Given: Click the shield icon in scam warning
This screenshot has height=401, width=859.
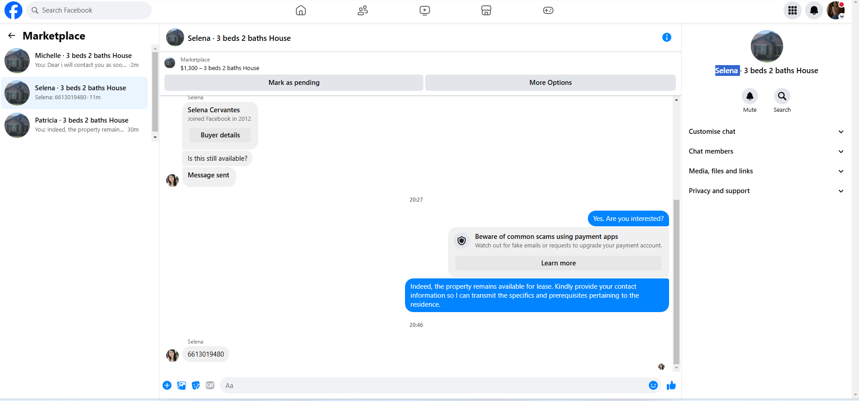Looking at the screenshot, I should coord(462,241).
